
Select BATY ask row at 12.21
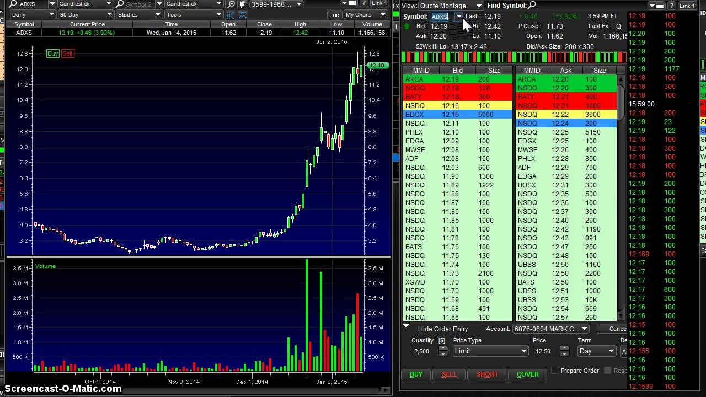566,97
